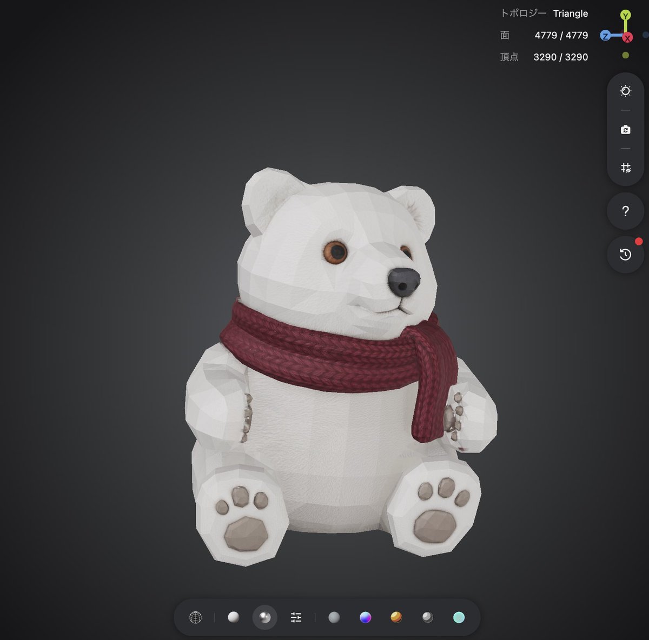Open the history clock button
The image size is (649, 640).
pyautogui.click(x=626, y=255)
